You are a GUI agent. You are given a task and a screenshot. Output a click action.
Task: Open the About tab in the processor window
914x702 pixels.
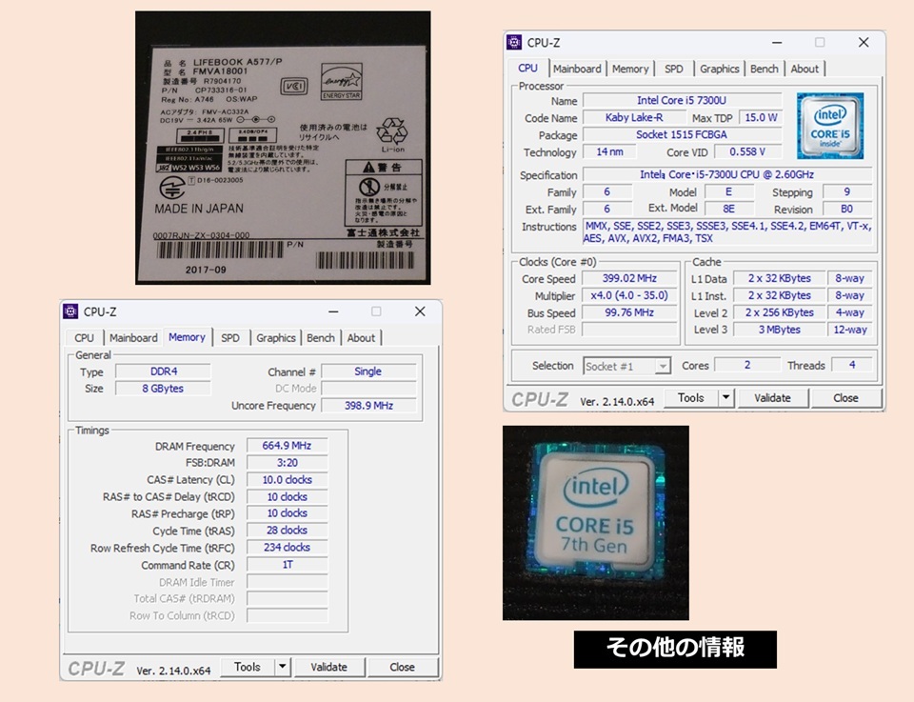click(x=805, y=69)
